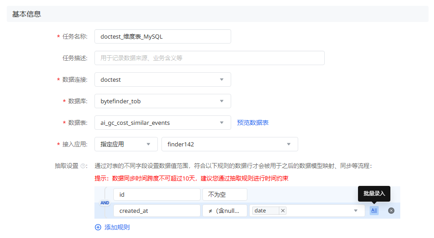Click the 预览数据表 link
434x238 pixels.
pyautogui.click(x=253, y=123)
